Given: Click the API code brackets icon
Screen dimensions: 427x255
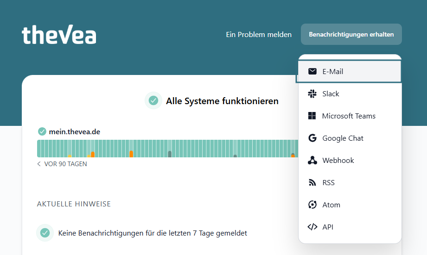Looking at the screenshot, I should [312, 227].
